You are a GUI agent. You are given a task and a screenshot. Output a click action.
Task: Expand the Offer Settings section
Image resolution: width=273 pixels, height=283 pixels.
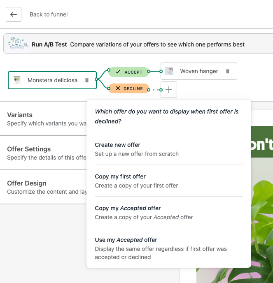tap(45, 153)
